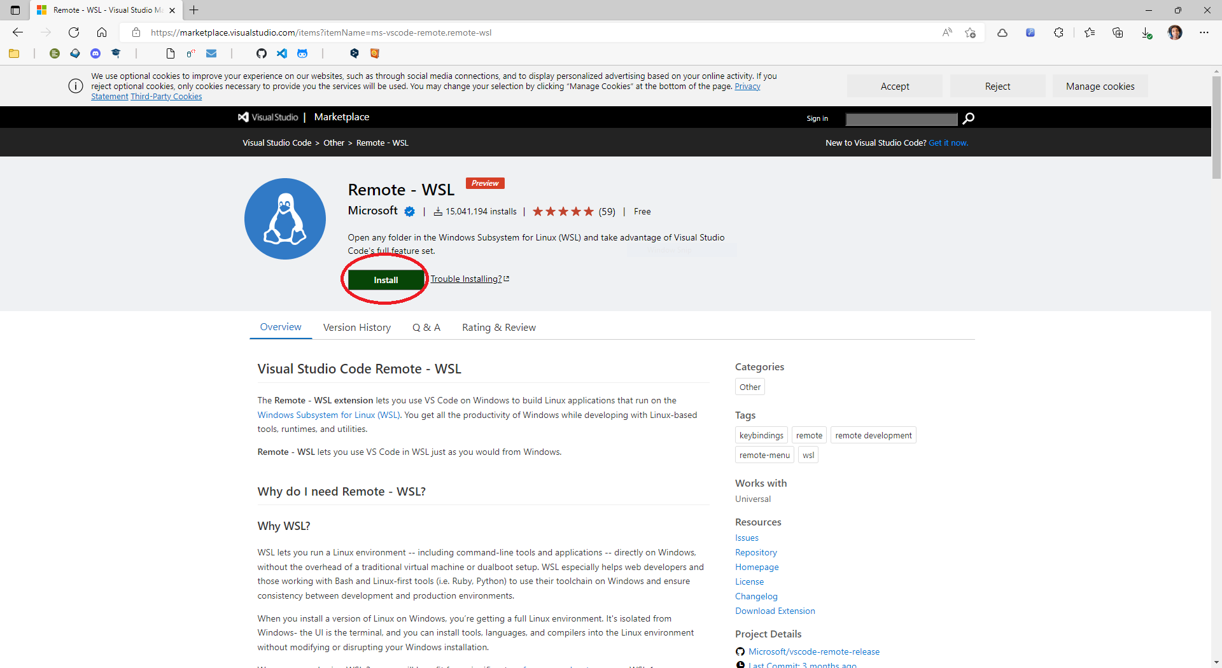Click the user profile avatar
1222x668 pixels.
point(1175,32)
